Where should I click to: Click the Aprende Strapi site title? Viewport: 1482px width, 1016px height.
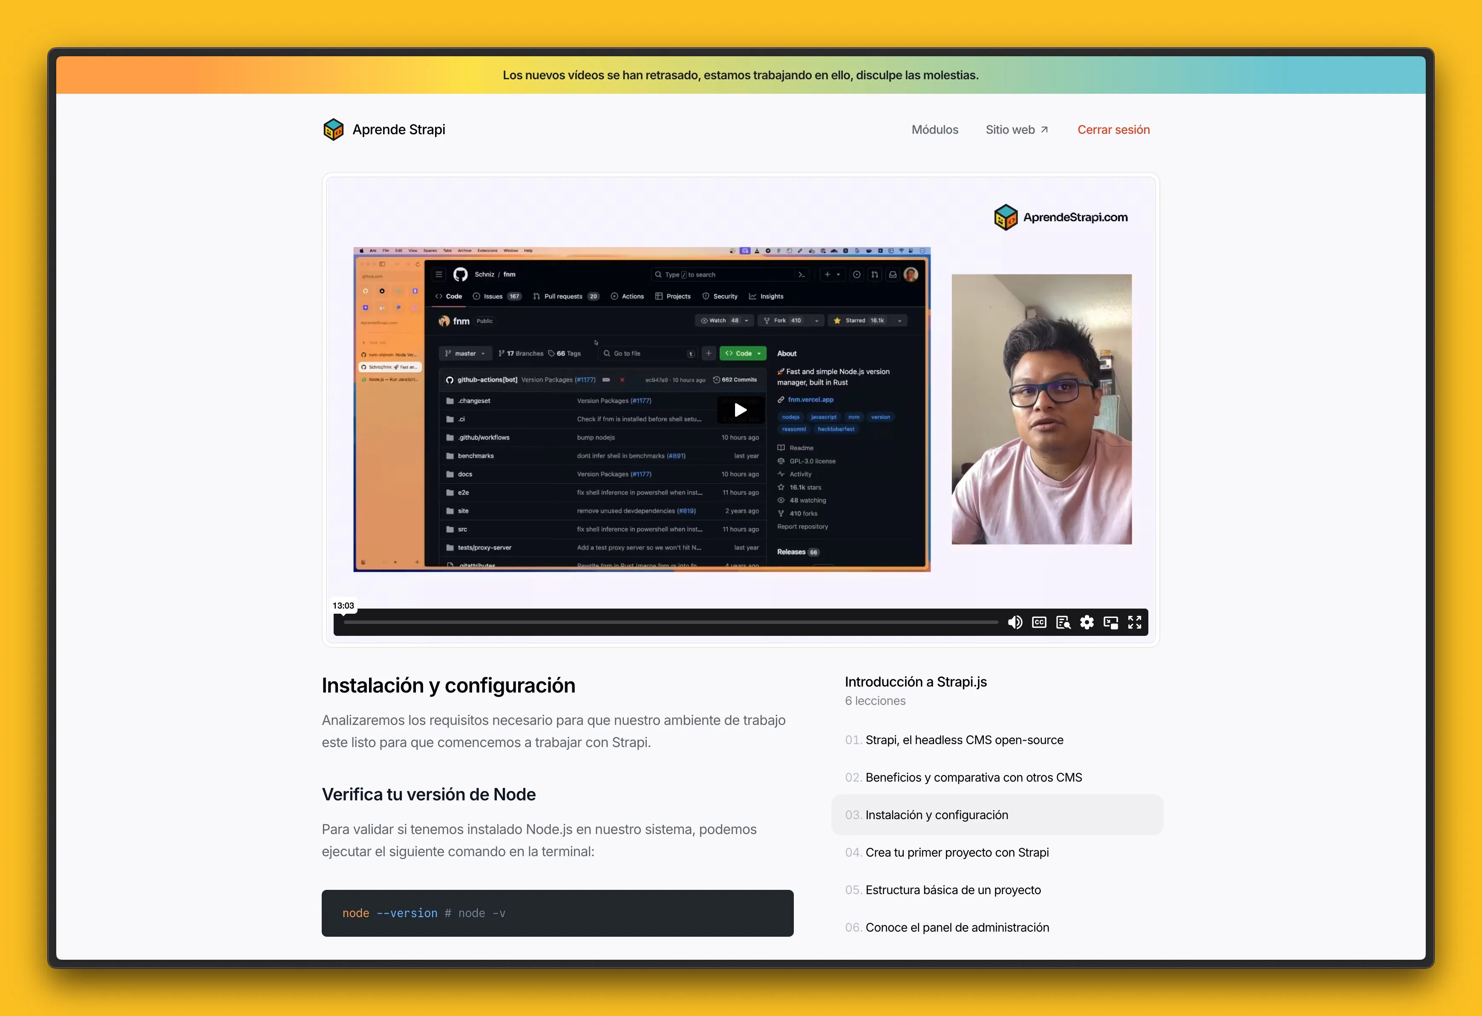tap(398, 130)
